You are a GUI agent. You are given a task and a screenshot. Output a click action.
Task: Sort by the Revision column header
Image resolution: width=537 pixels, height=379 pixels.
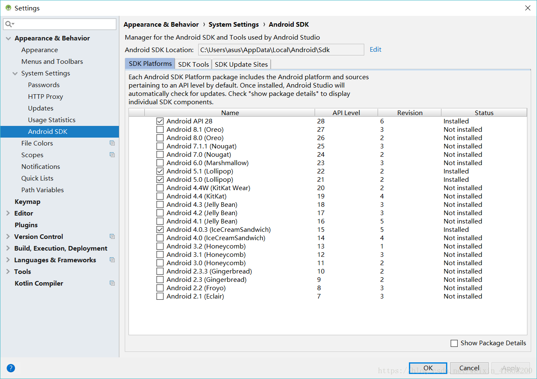(410, 113)
